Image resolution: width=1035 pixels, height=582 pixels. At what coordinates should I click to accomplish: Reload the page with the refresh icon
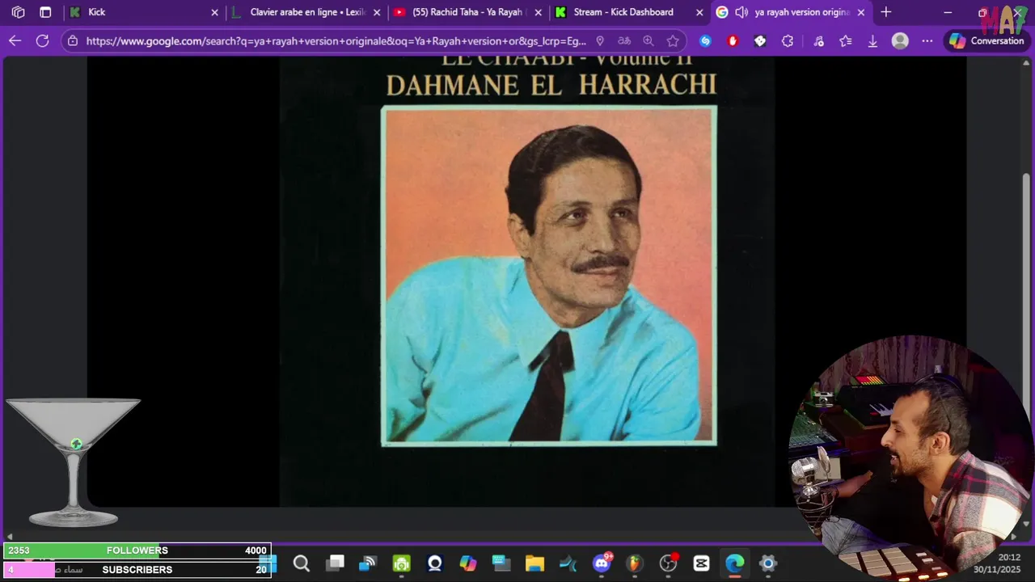(x=42, y=40)
